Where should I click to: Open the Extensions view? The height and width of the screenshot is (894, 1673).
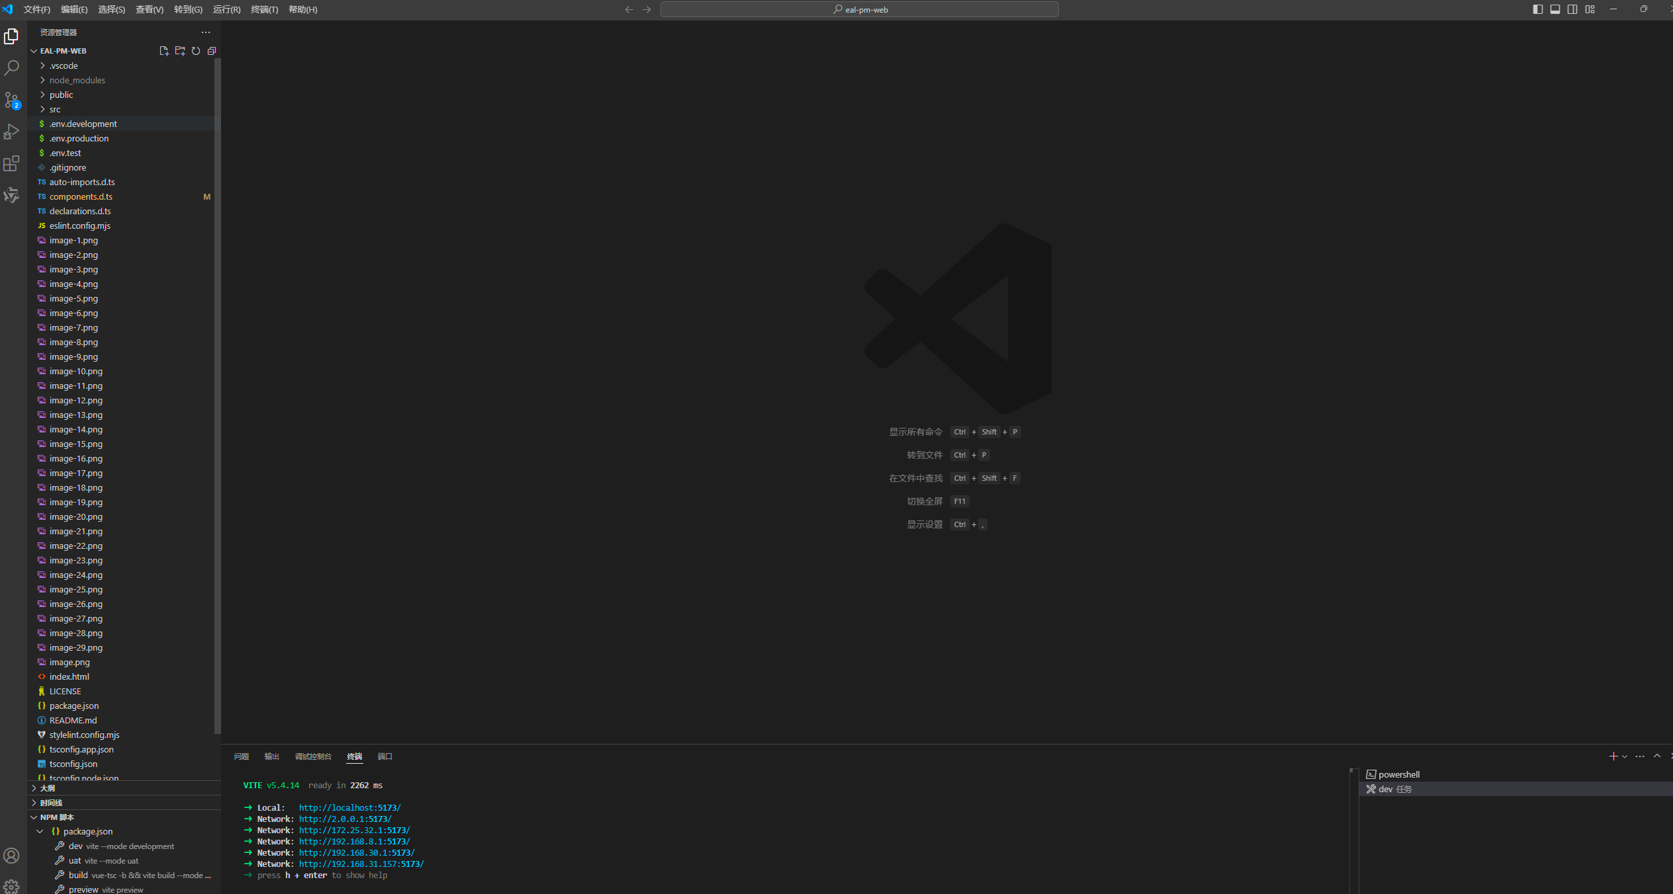tap(11, 163)
